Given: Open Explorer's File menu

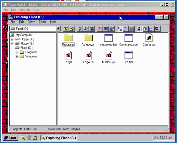Looking at the screenshot, I should (13, 22).
